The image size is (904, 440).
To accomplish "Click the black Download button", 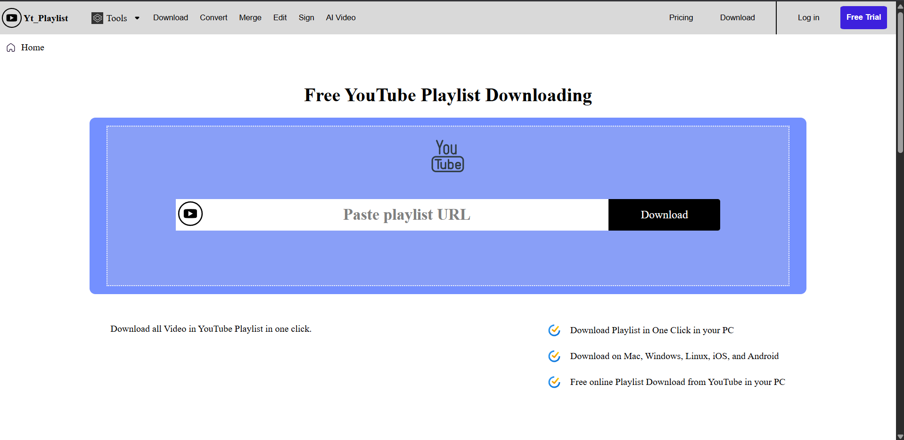I will pyautogui.click(x=664, y=215).
